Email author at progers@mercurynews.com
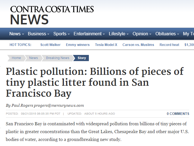194x146 pixels. [59, 105]
